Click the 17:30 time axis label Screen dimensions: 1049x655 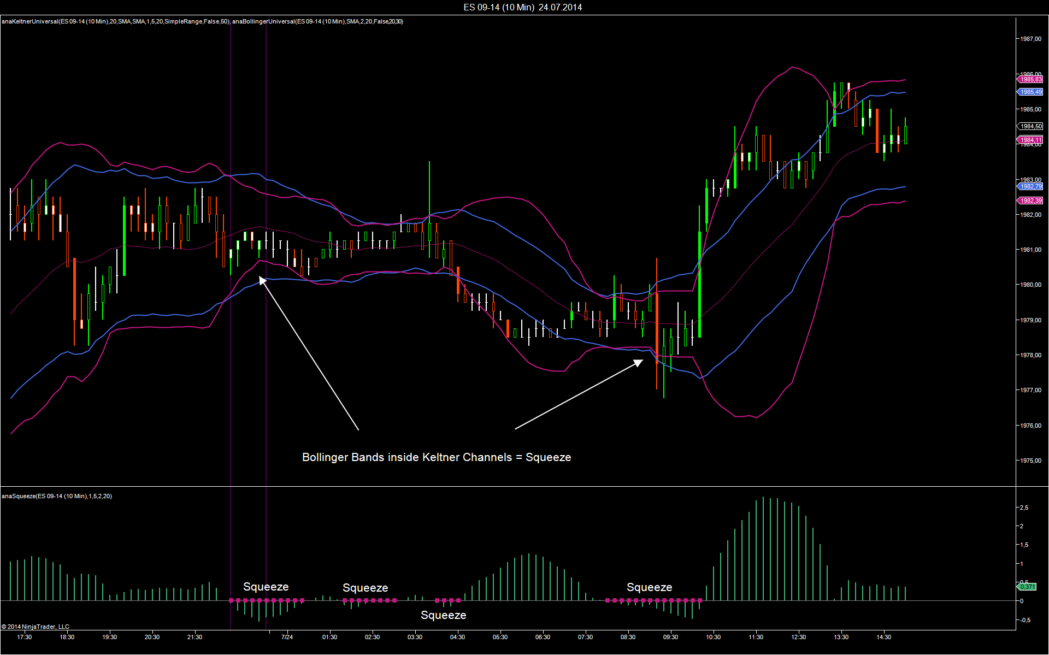click(x=25, y=637)
